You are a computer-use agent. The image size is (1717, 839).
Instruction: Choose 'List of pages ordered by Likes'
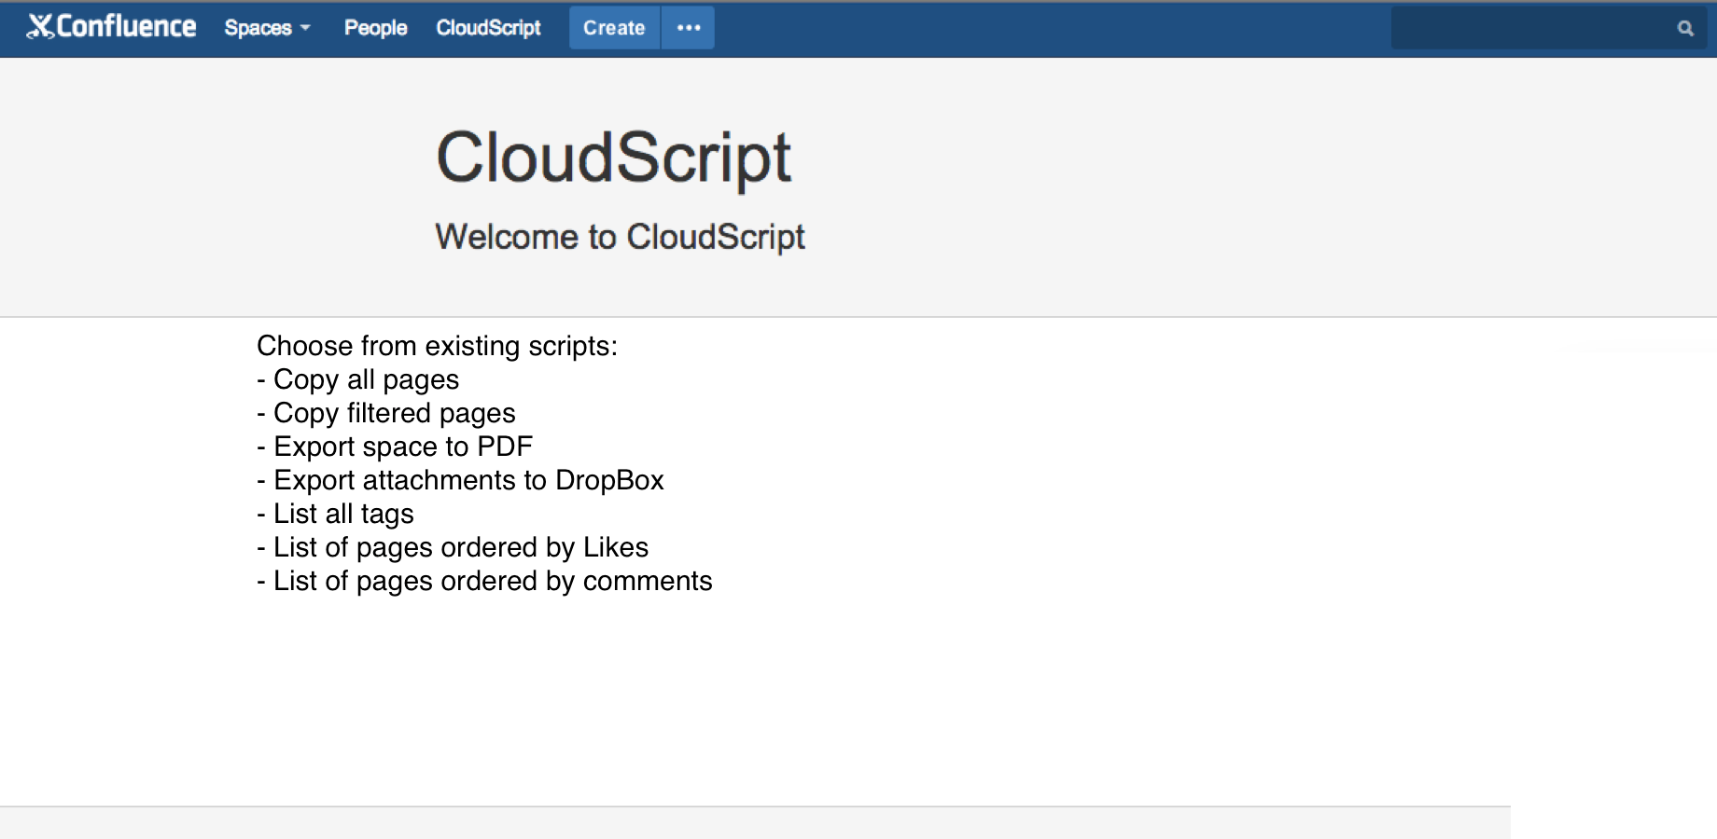461,547
